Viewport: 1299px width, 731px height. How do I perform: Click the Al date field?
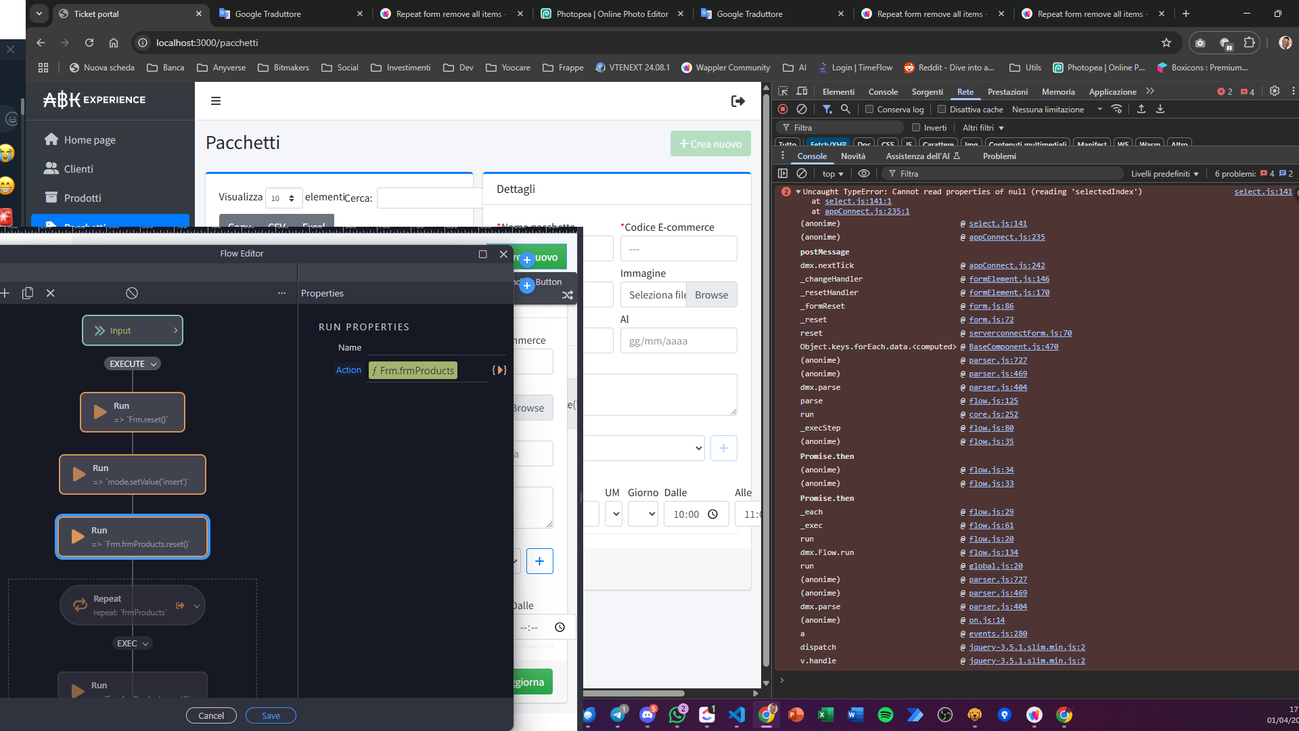click(679, 341)
